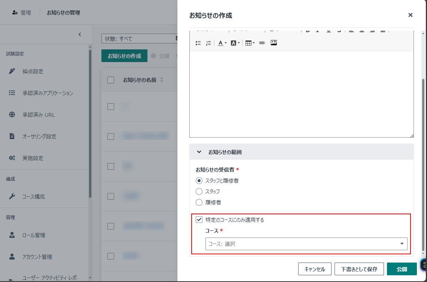
Task: Collapse the お知らせの範囲 section
Action: pos(199,152)
